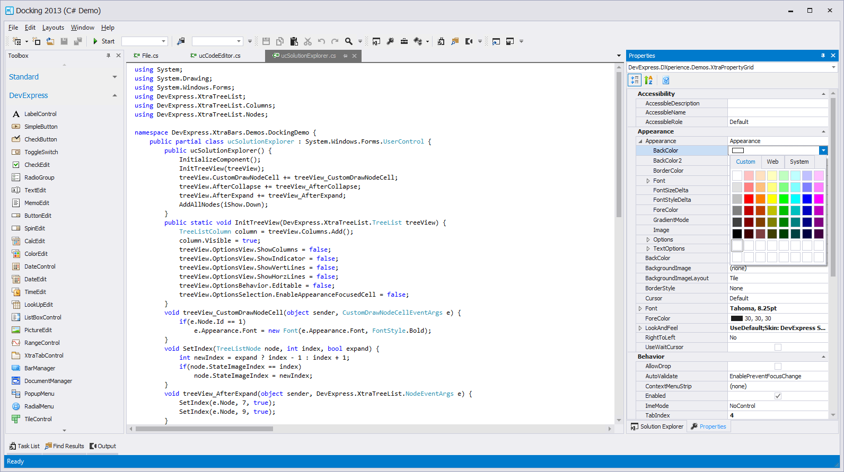Sort properties alphabetically with the A-Z icon
844x472 pixels.
[648, 80]
